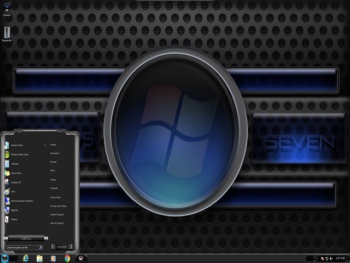Select the Computer desktop icon

click(x=7, y=9)
